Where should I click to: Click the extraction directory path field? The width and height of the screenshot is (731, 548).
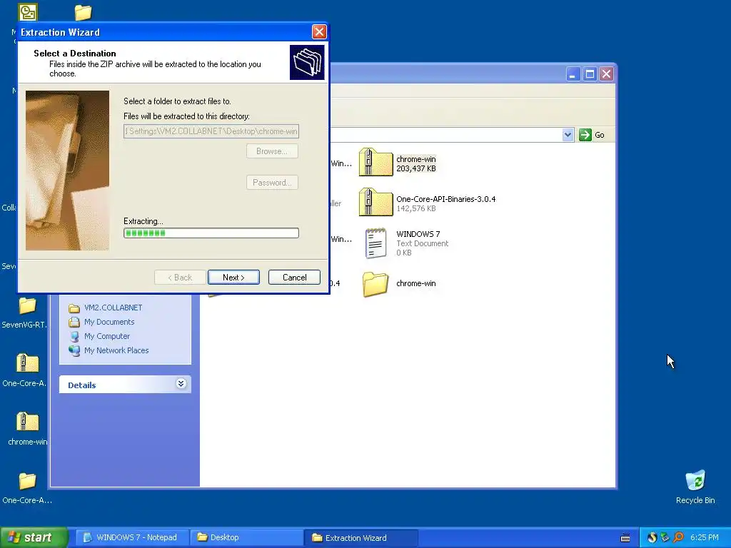[x=211, y=131]
